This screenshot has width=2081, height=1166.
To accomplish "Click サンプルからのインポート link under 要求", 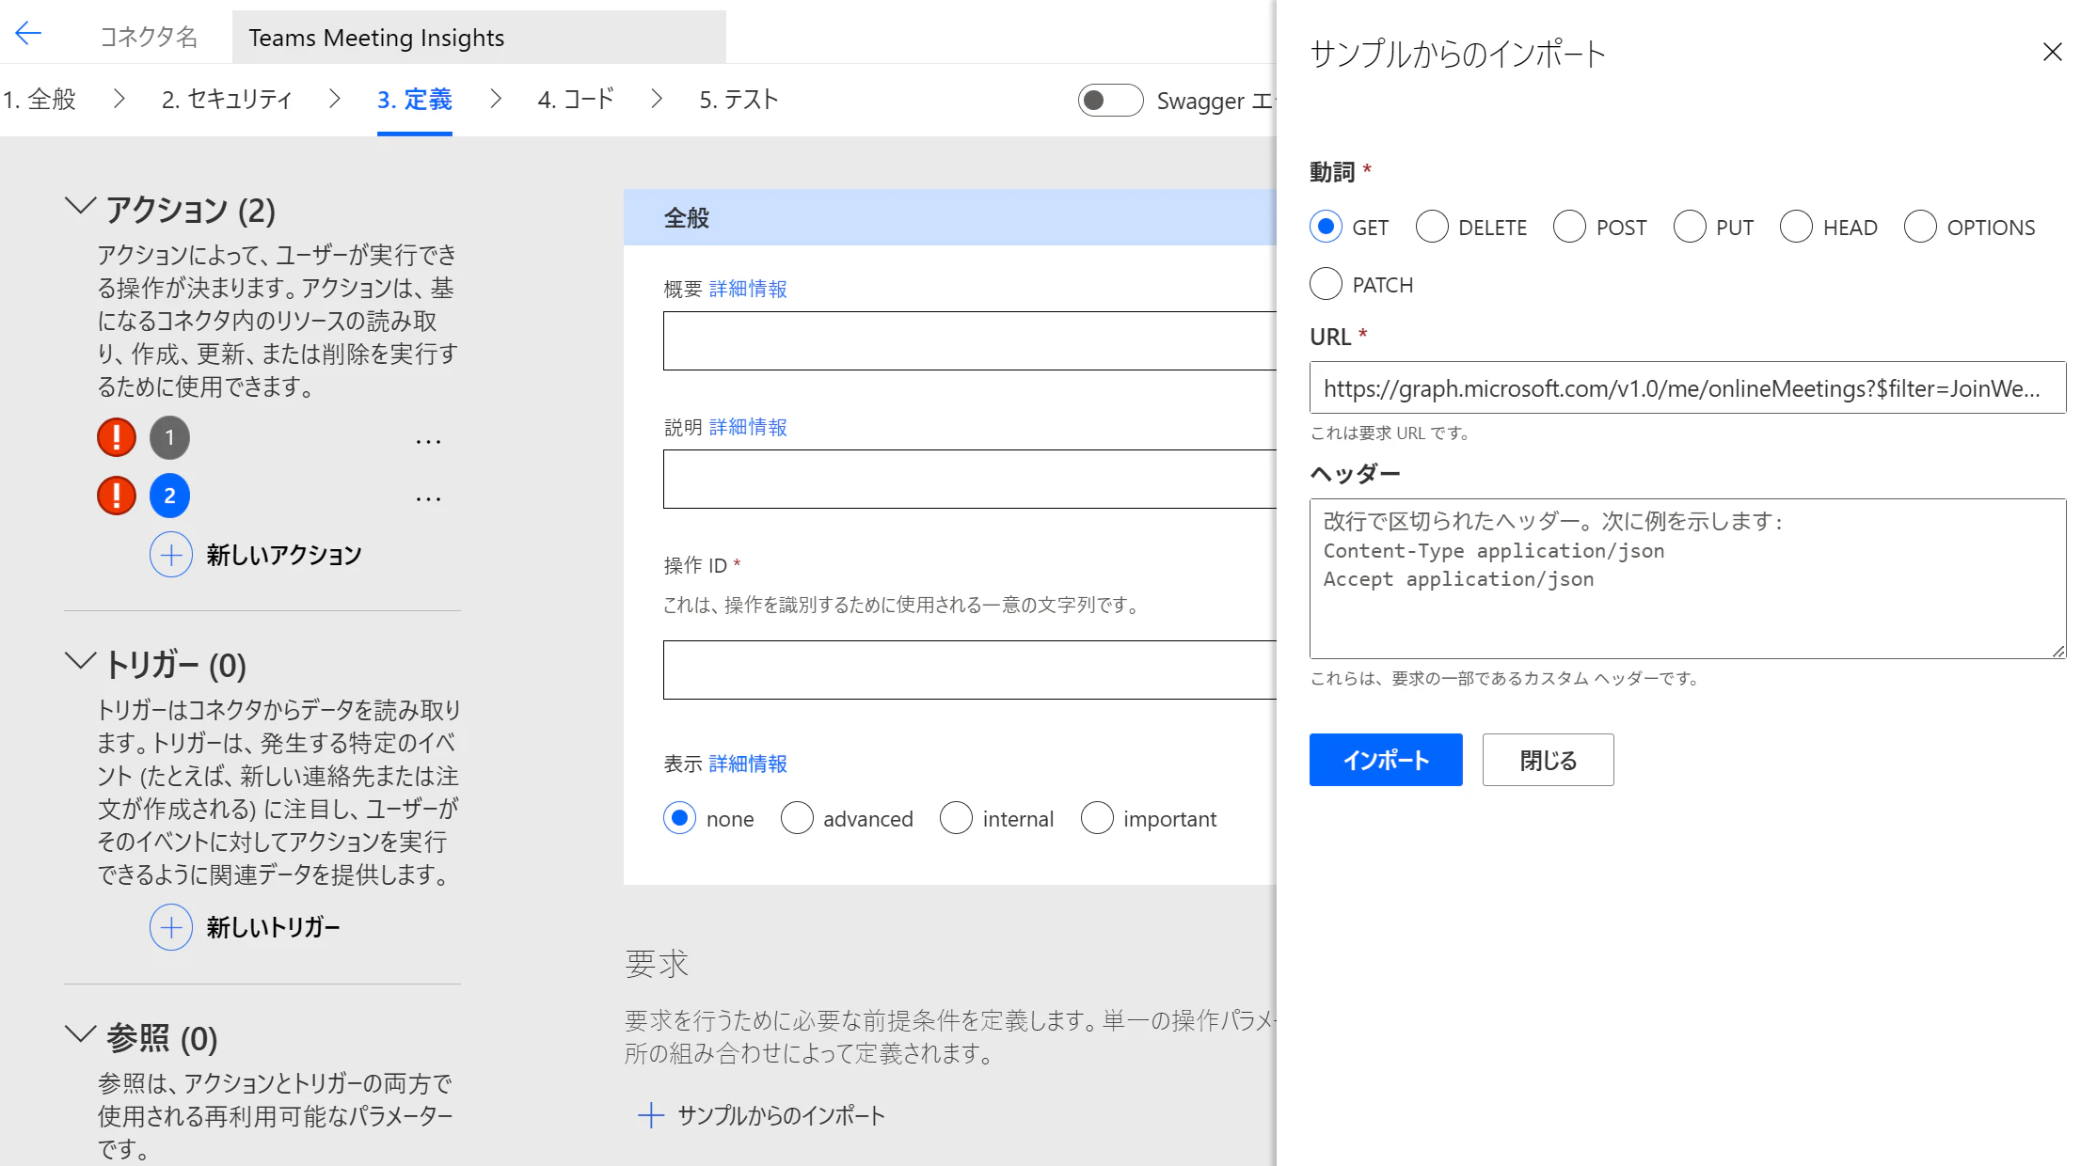I will coord(781,1115).
